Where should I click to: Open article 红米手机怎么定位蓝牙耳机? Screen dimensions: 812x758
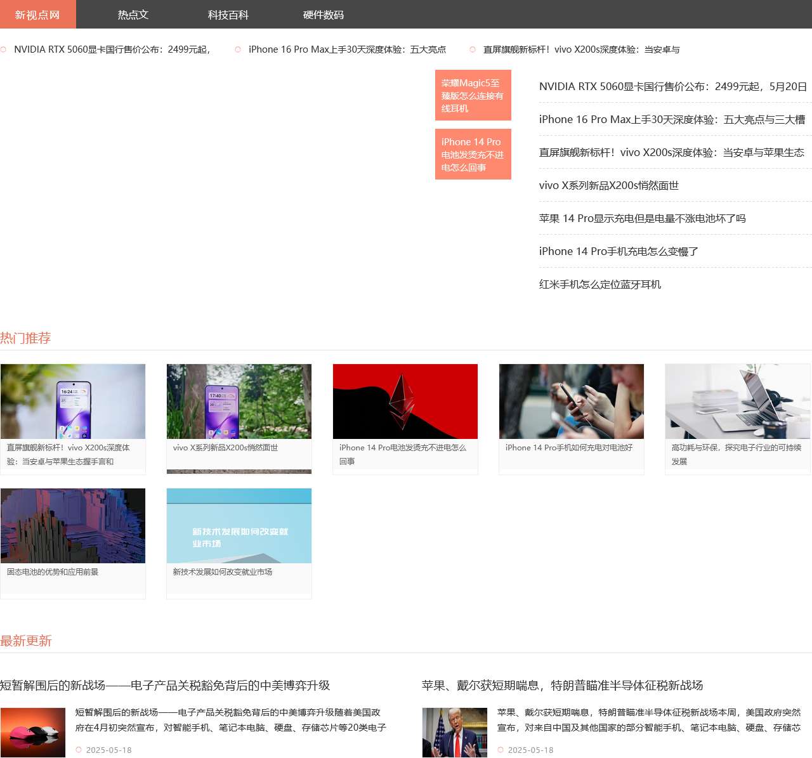[x=600, y=284]
